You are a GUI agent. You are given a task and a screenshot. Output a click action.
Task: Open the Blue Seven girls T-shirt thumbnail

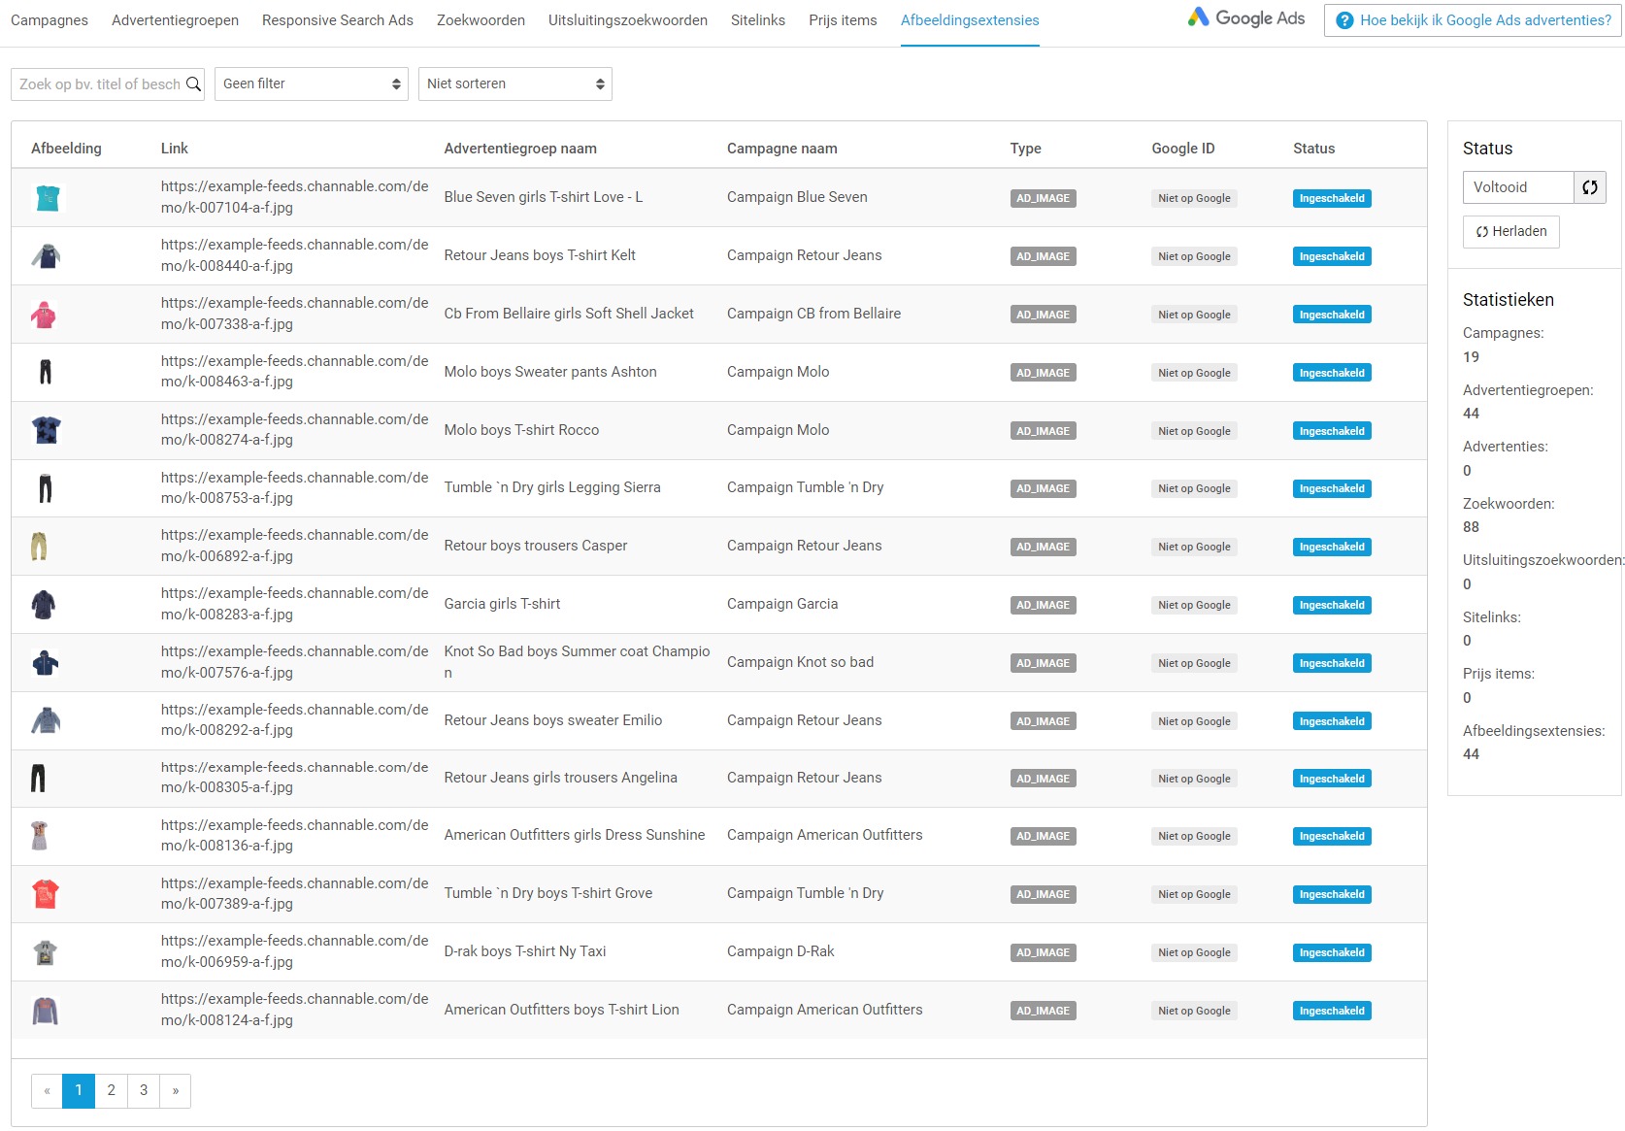(47, 198)
